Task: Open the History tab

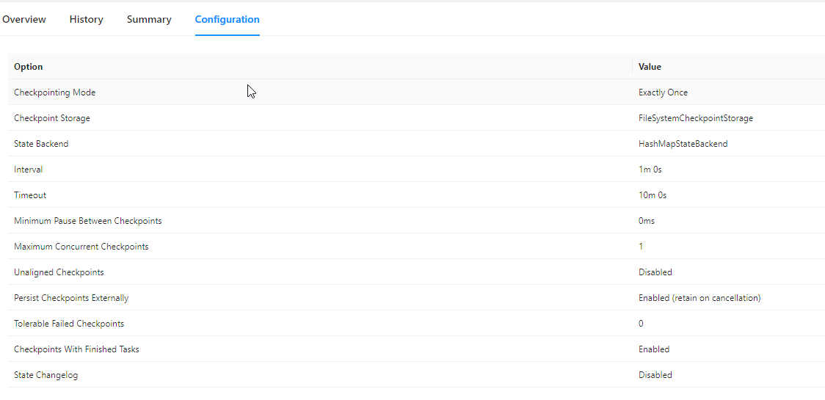Action: [86, 20]
